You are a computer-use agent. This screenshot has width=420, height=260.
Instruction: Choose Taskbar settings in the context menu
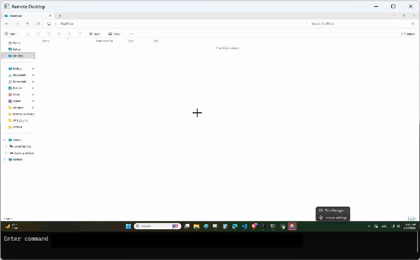(335, 217)
